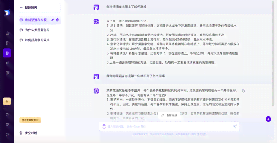Delete the 咖啡渍 chat with trash icon

pyautogui.click(x=57, y=20)
